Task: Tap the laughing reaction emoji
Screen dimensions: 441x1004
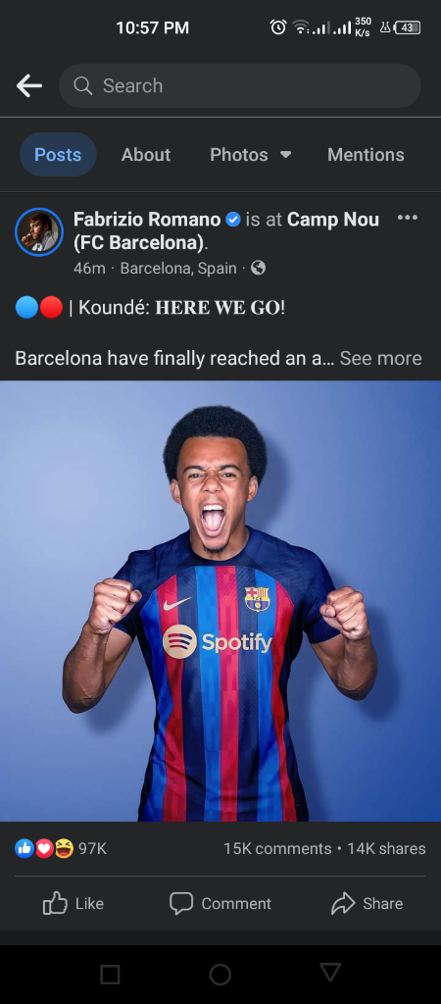Action: point(64,849)
